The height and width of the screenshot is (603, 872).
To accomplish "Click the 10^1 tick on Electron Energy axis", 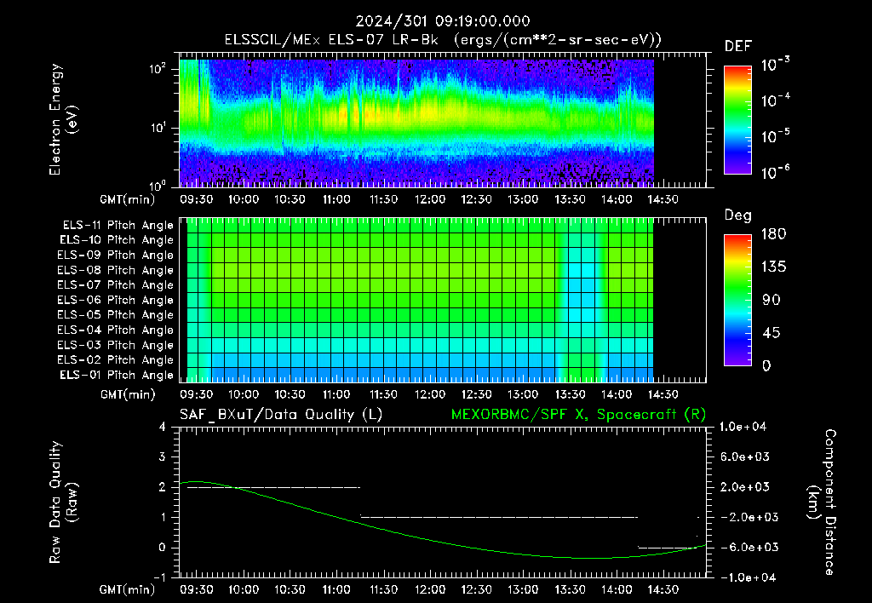I will (158, 128).
